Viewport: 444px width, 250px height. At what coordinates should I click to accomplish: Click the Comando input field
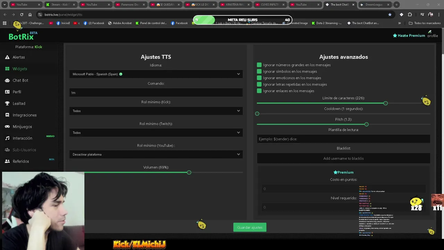tap(156, 93)
